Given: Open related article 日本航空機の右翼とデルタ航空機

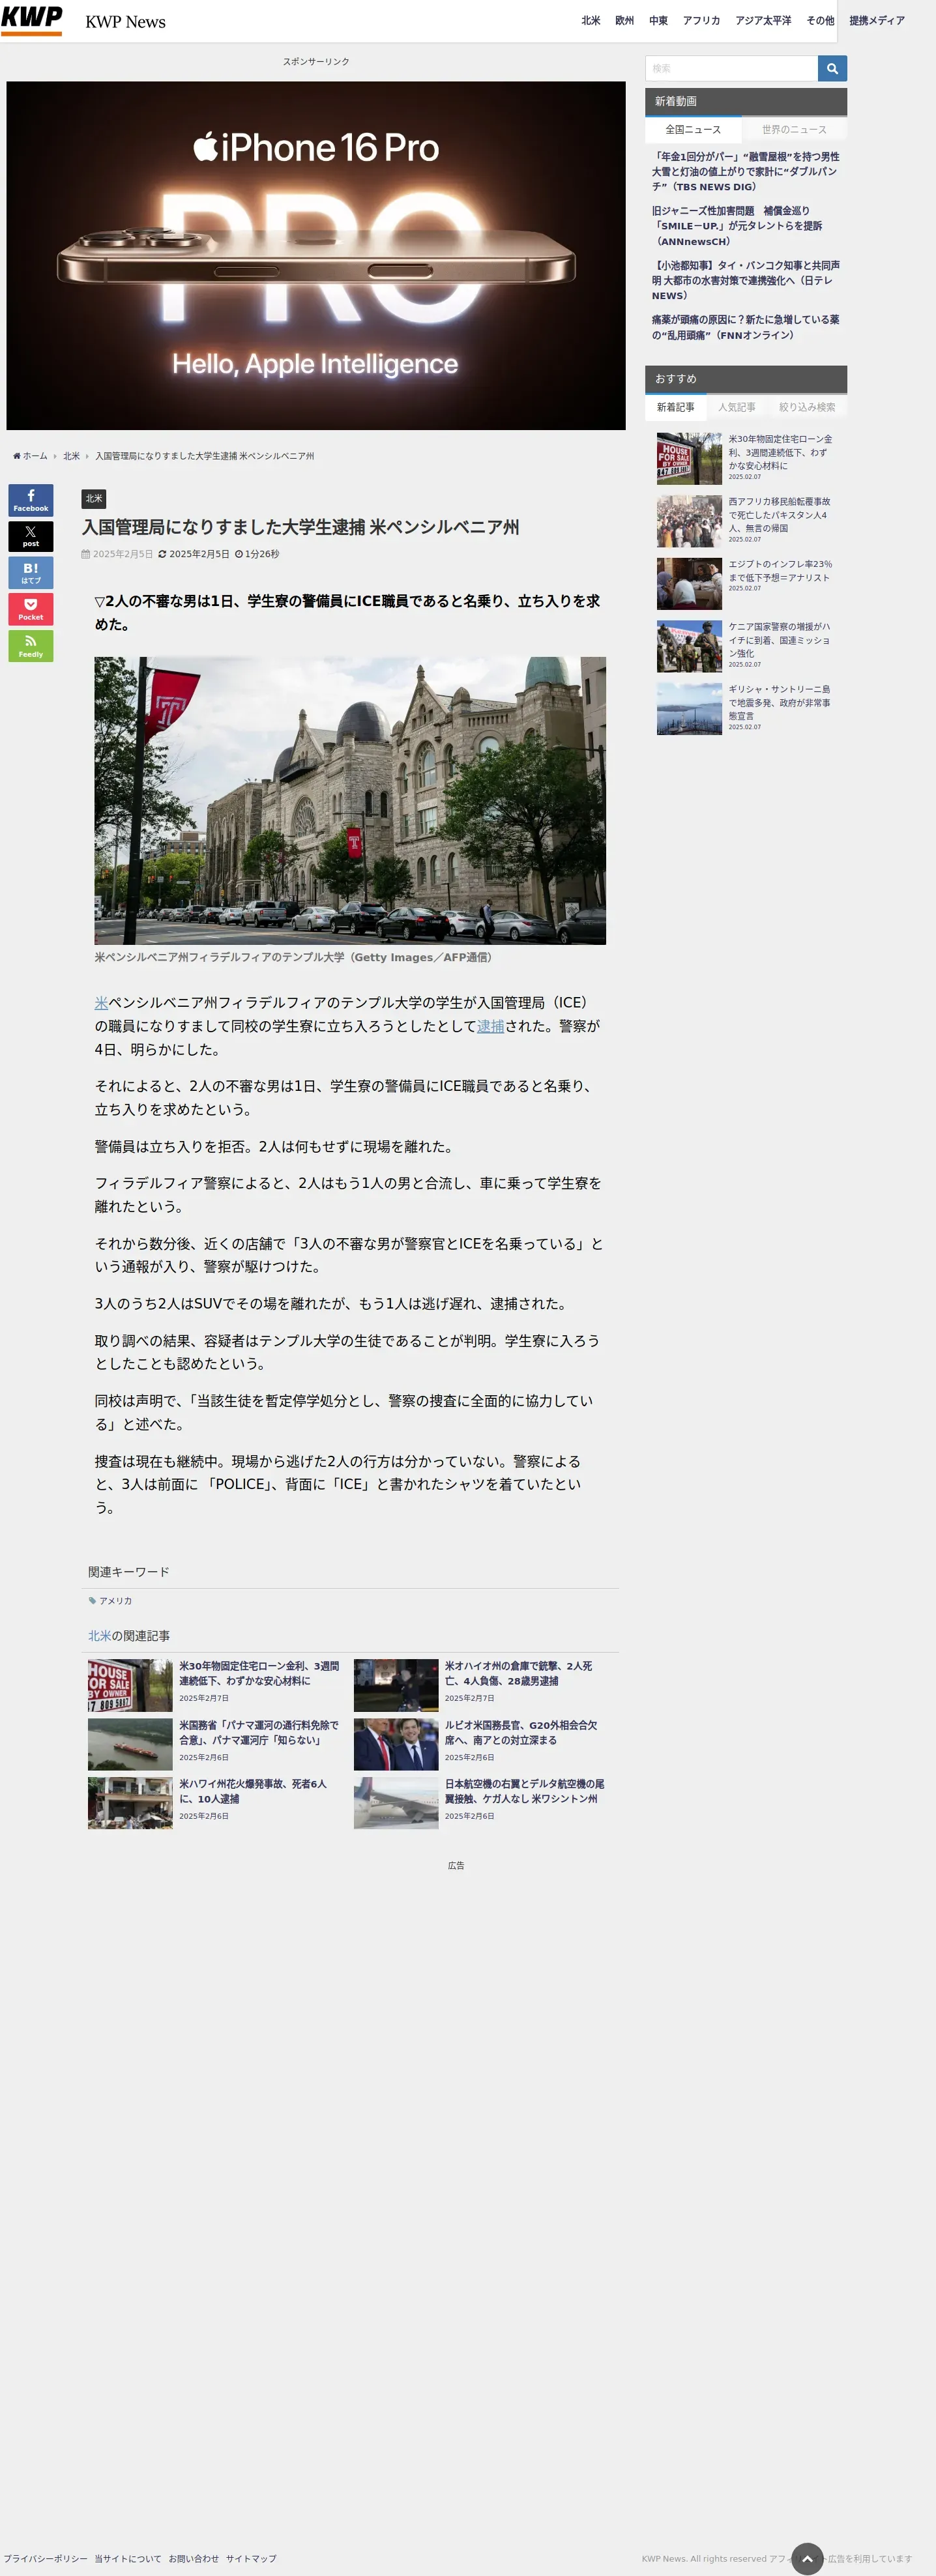Looking at the screenshot, I should [525, 1791].
